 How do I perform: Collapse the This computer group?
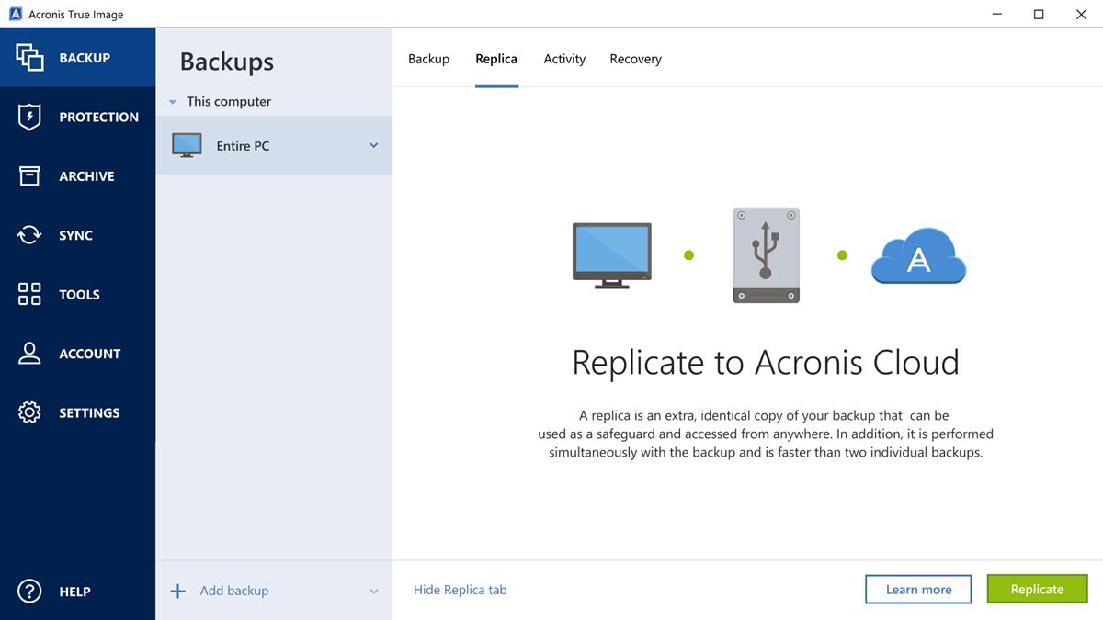pyautogui.click(x=173, y=102)
